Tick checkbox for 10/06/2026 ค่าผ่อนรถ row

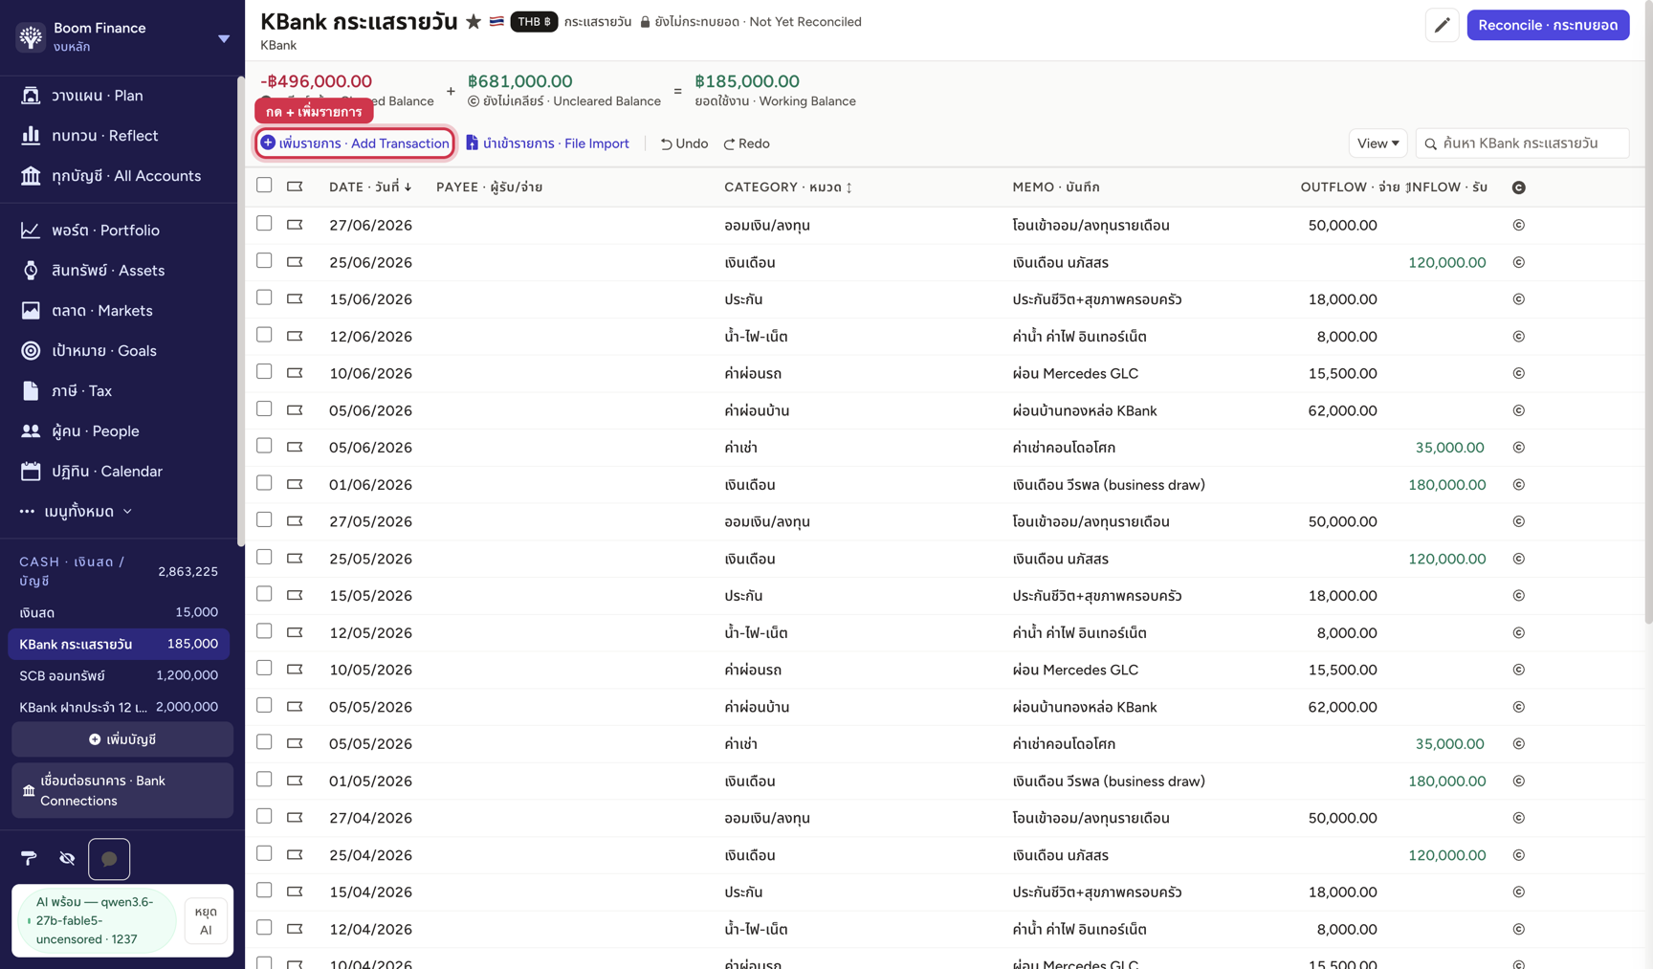(264, 371)
